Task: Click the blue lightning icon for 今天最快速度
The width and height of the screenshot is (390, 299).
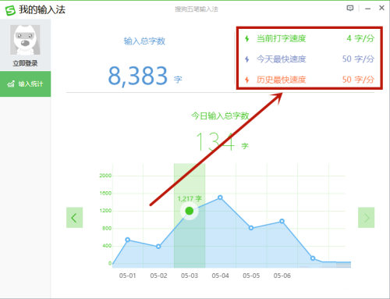Action: pyautogui.click(x=247, y=59)
